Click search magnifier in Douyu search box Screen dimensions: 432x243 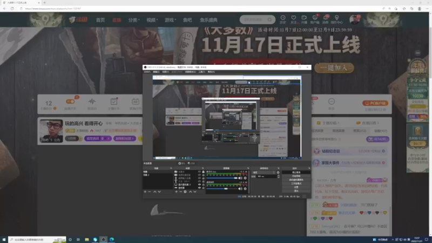point(269,19)
